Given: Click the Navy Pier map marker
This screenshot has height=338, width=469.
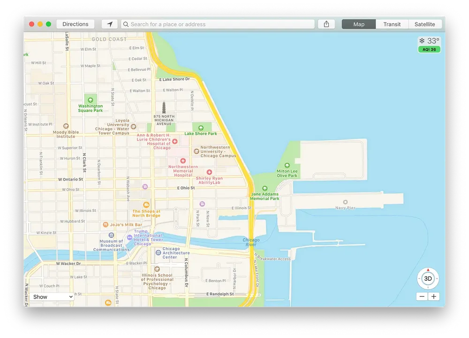Looking at the screenshot, I should coord(346,202).
